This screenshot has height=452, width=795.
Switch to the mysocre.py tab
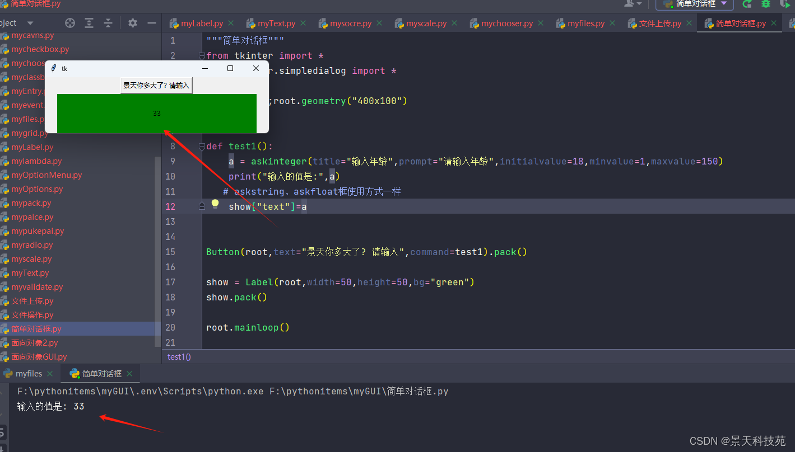351,23
